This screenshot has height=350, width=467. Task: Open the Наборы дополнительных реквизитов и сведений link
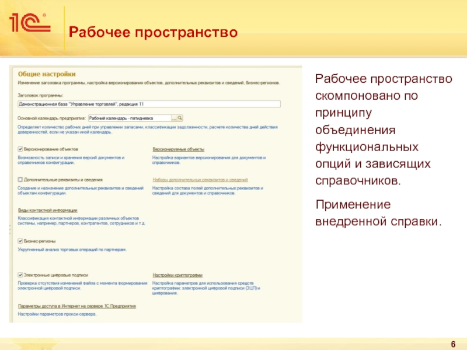[200, 180]
